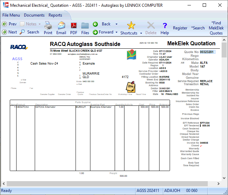Image resolution: width=228 pixels, height=195 pixels.
Task: Click the Notes page icon
Action: (22, 24)
